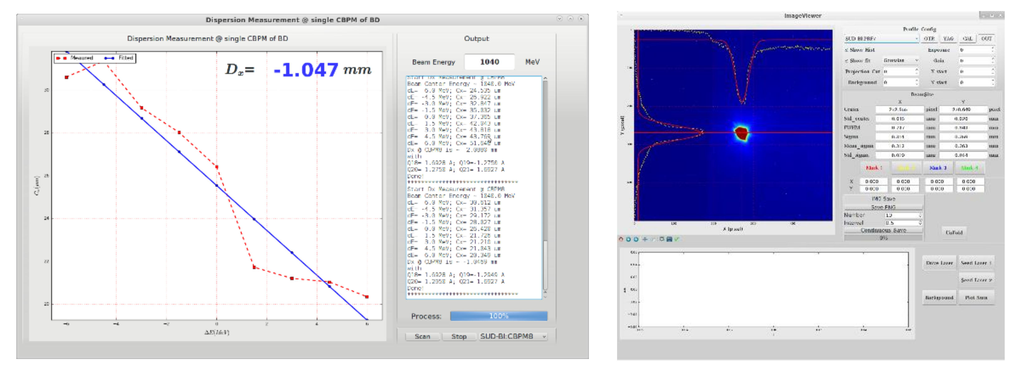This screenshot has height=374, width=1022.
Task: Adjust the X start spinbox arrows
Action: [x=993, y=71]
